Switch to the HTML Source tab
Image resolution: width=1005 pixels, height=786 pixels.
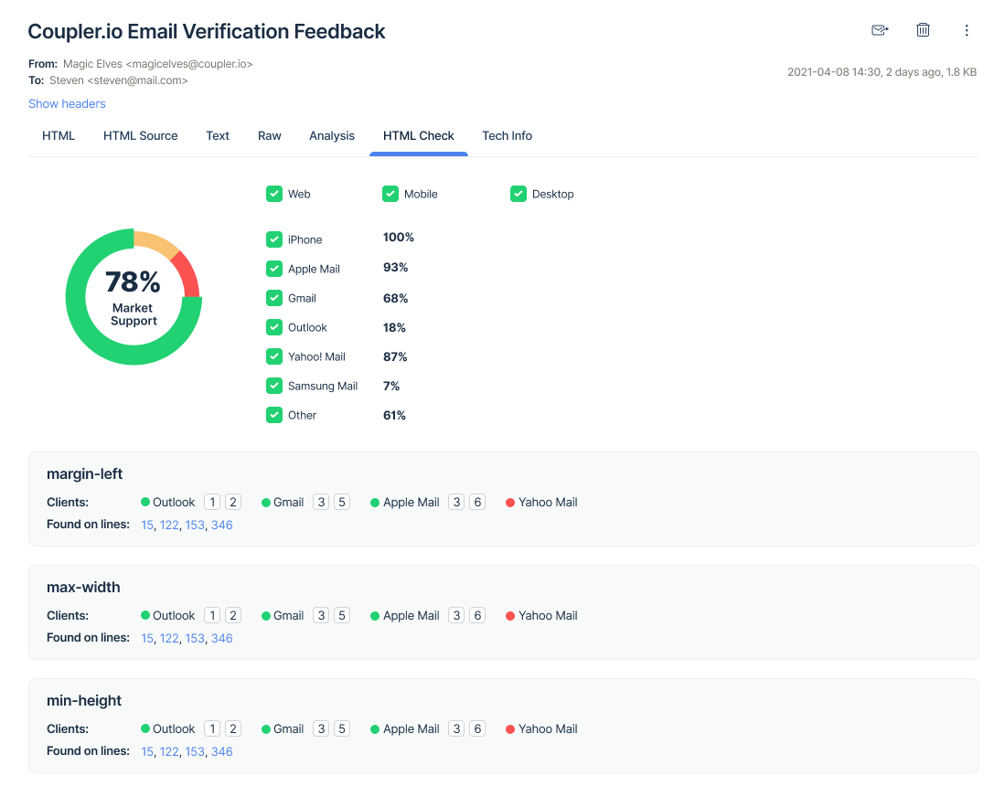click(140, 135)
